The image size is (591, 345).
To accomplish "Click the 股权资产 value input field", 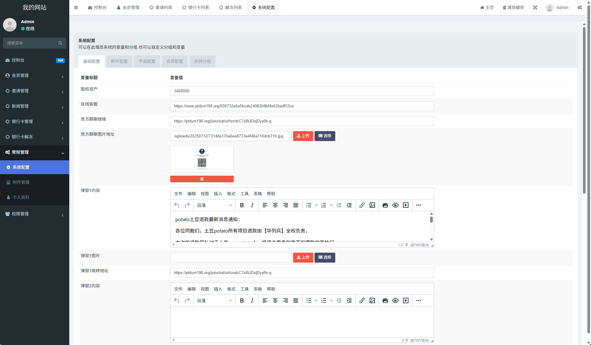I will pyautogui.click(x=302, y=91).
